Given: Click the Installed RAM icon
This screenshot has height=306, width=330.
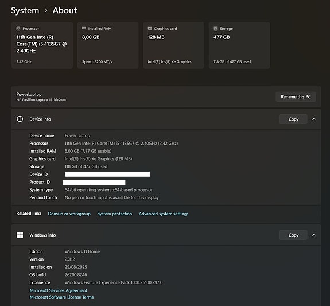Looking at the screenshot, I should point(84,28).
